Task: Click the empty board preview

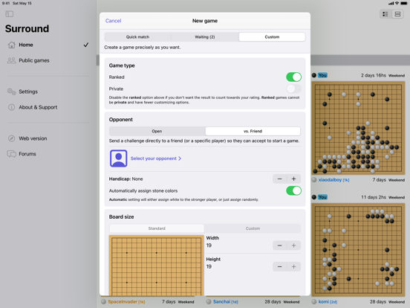Action: pos(157,266)
